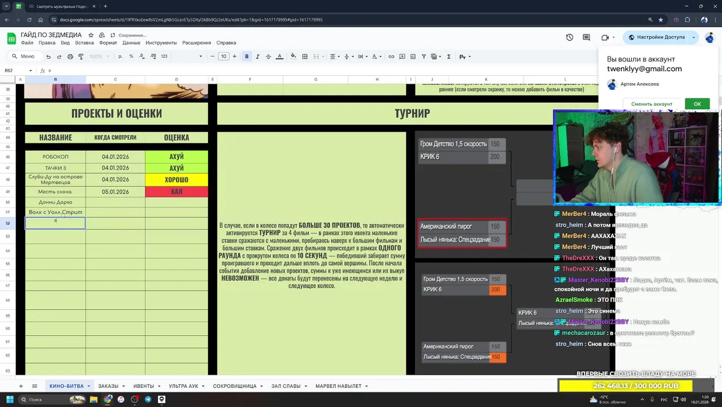This screenshot has height=407, width=722.
Task: Select the paint format roller tool
Action: coord(81,57)
